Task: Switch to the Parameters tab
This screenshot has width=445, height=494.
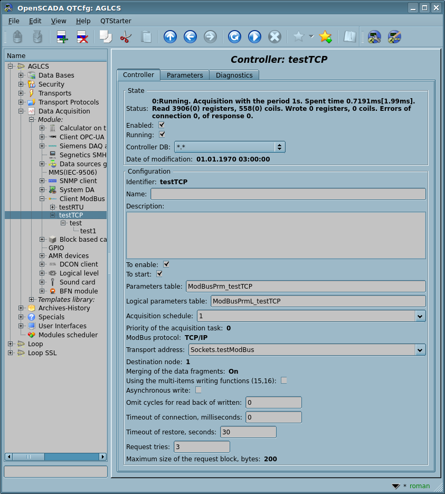Action: click(x=185, y=75)
